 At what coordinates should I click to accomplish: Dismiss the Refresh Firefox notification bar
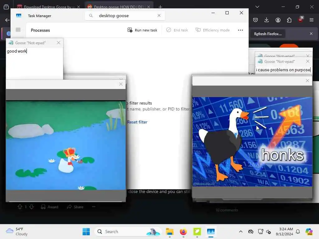(x=311, y=34)
